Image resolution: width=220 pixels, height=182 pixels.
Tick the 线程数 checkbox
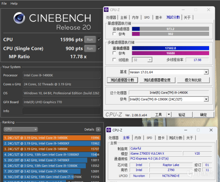114,60
